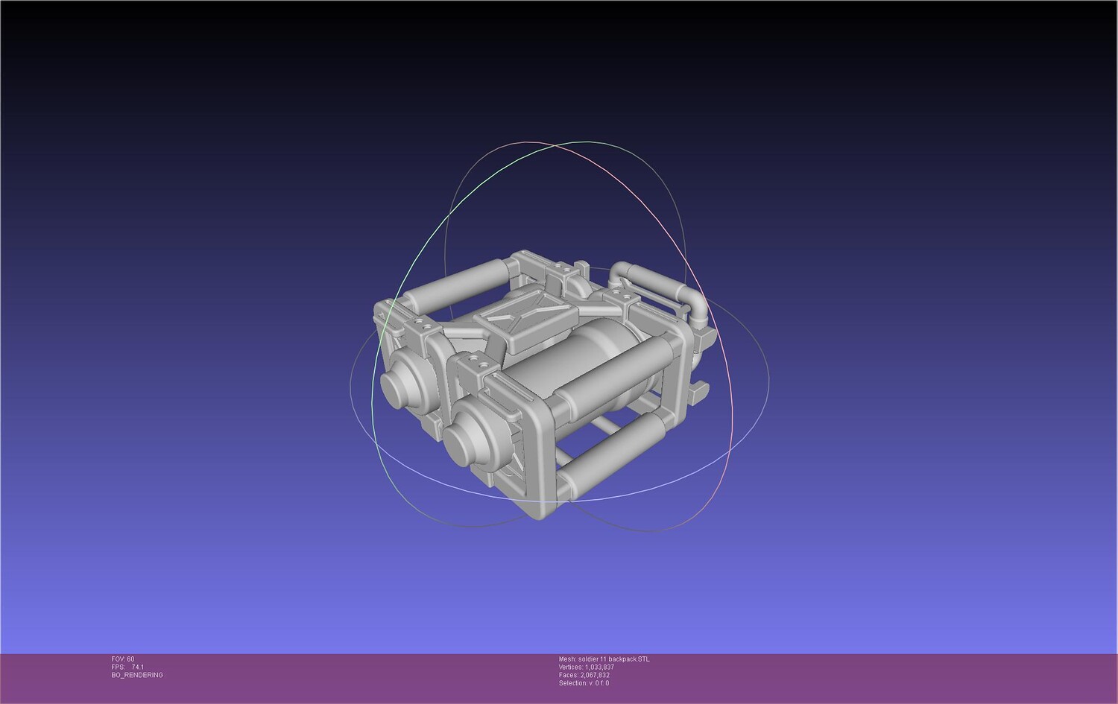Click the "FPS: 74.1" readout
This screenshot has width=1118, height=704.
127,667
